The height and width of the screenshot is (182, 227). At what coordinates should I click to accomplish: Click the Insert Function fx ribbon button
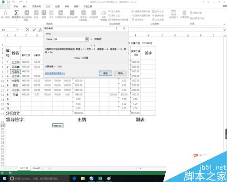pos(5,15)
